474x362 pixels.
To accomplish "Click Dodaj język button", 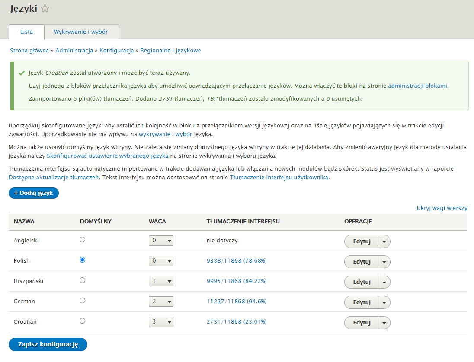I will 34,193.
